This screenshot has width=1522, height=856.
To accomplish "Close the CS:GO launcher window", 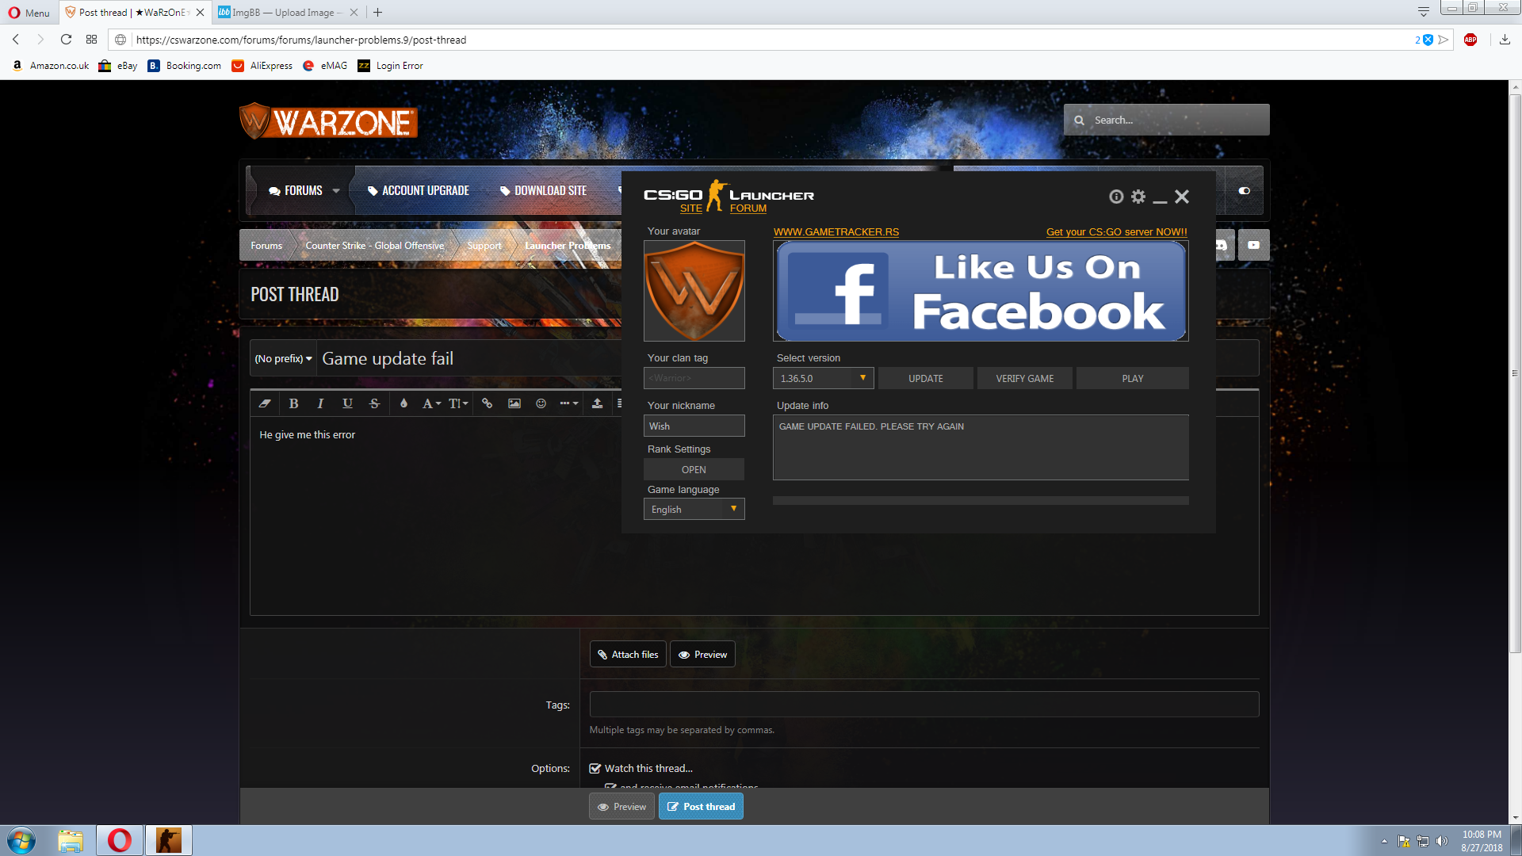I will point(1182,197).
